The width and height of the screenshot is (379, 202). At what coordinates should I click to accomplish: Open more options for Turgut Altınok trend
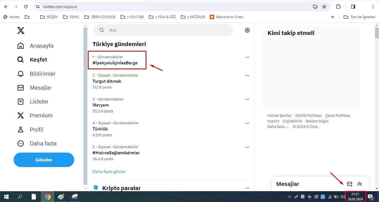coord(247,76)
